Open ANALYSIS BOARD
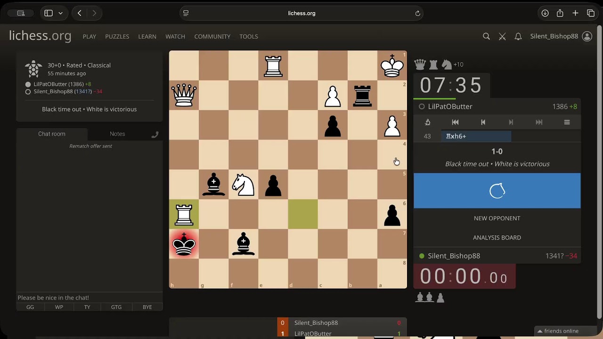Screen dimensions: 603x339 coord(497,237)
